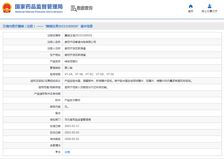Click the 型号规格 row label
The height and width of the screenshot is (159, 224).
pyautogui.click(x=55, y=74)
